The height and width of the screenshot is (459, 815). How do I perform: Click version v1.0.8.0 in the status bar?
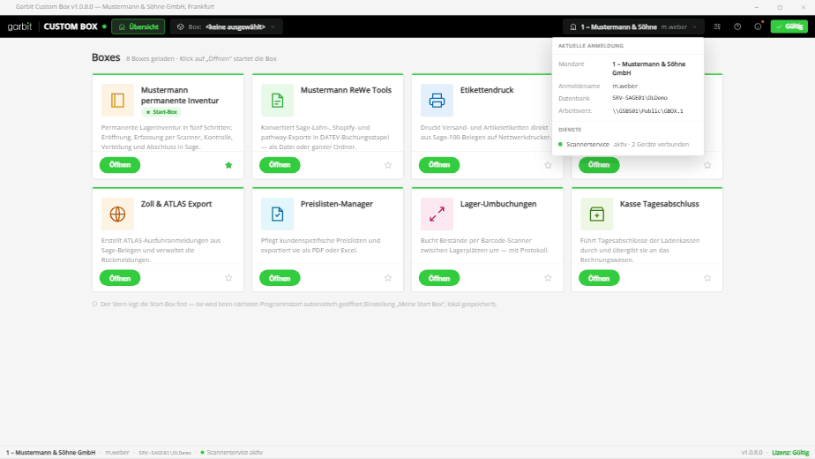click(x=751, y=452)
